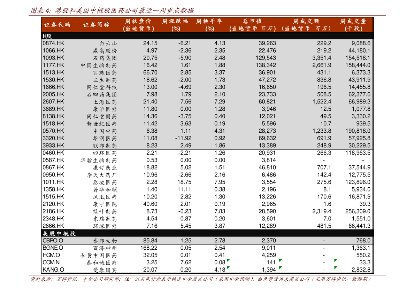Click the 周成交量 (千股) column header

353,25
